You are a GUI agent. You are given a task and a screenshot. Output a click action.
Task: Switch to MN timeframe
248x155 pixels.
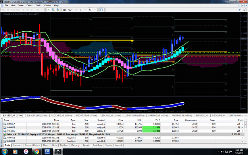[x=42, y=10]
